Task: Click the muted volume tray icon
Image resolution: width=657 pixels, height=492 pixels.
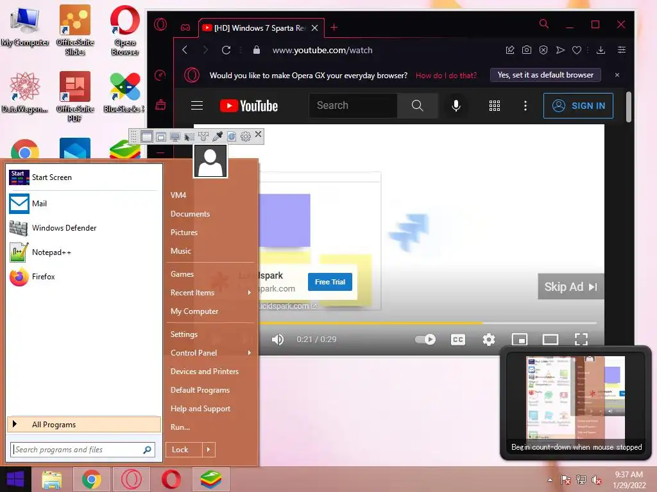Action: (597, 480)
